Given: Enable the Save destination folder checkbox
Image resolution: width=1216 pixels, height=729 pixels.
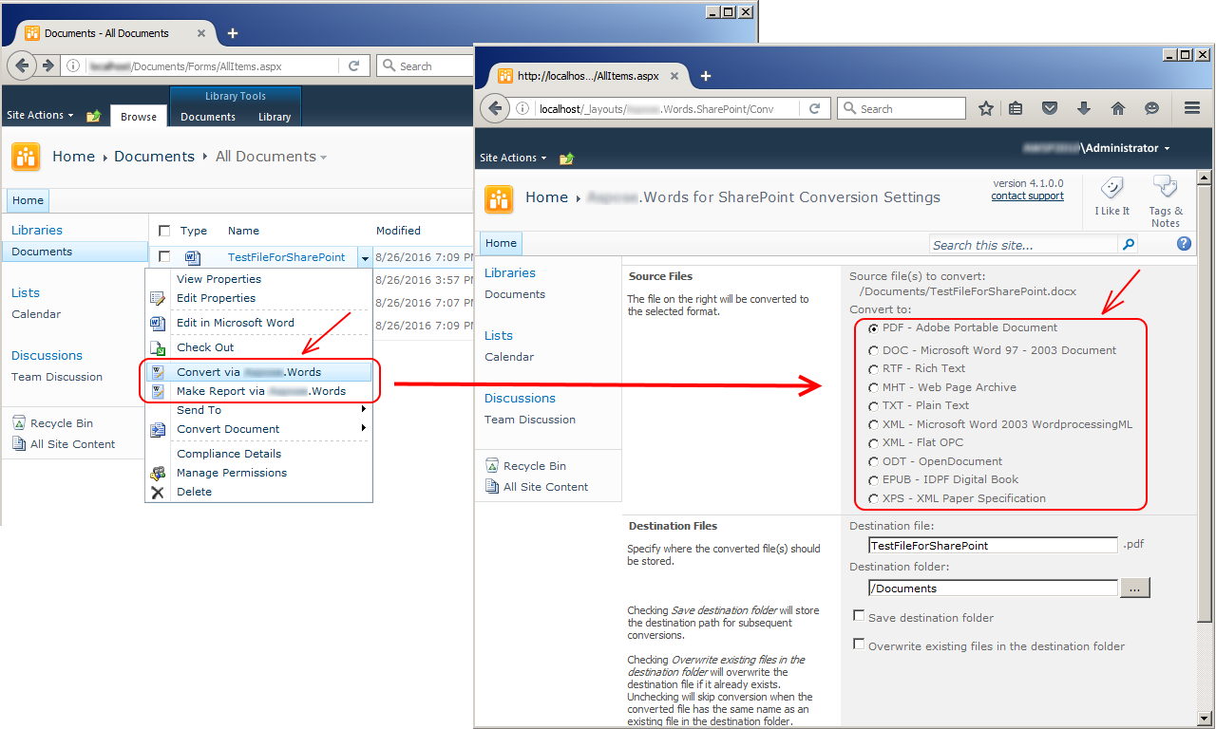Looking at the screenshot, I should (859, 616).
